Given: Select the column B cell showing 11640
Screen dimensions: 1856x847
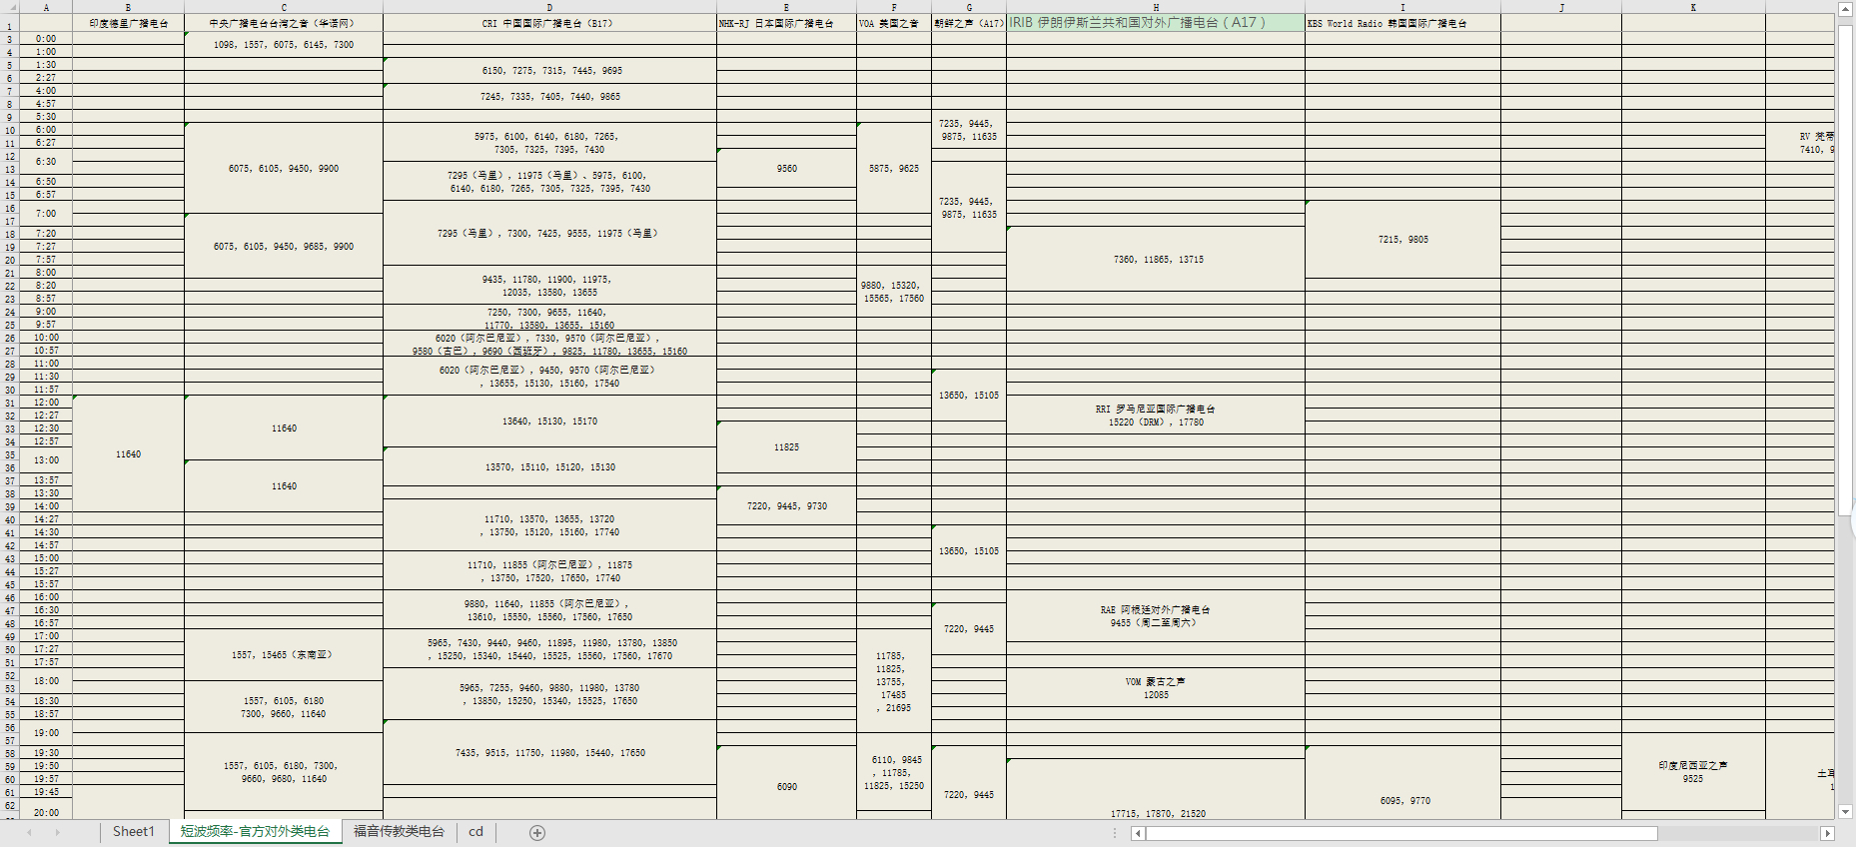Looking at the screenshot, I should (128, 454).
